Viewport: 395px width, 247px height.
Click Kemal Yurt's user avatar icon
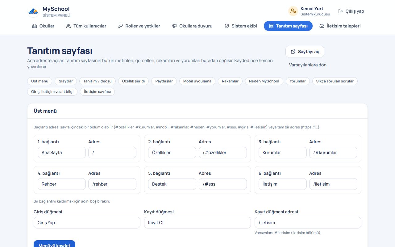(293, 11)
